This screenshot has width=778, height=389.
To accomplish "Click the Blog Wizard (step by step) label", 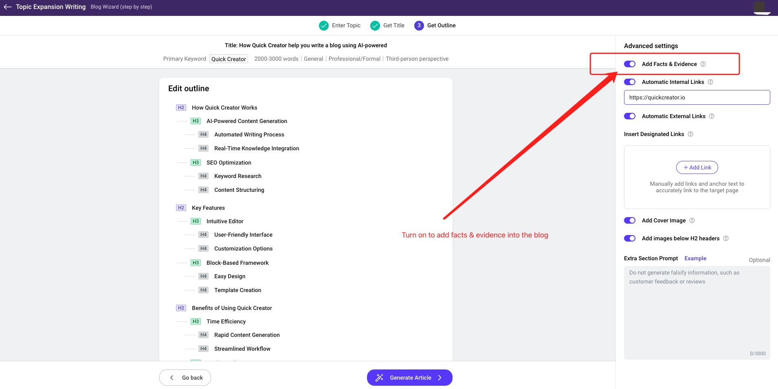I will 121,7.
